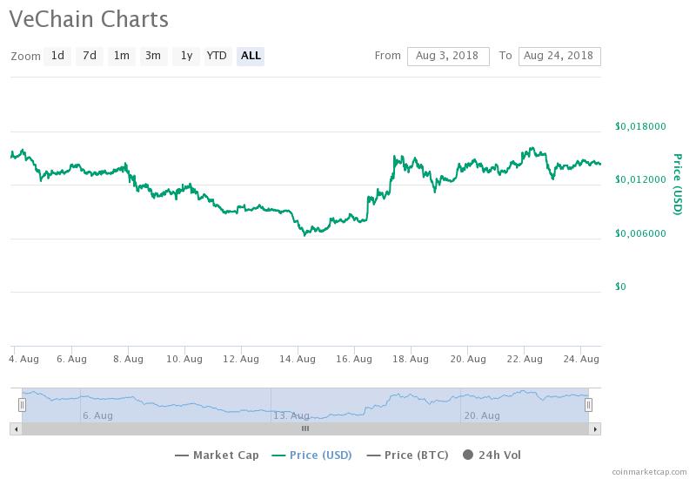Click the VeChain Charts heading
This screenshot has width=696, height=479.
(x=89, y=19)
